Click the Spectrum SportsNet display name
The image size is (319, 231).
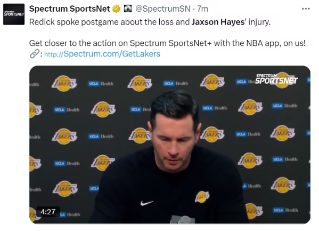tap(69, 9)
